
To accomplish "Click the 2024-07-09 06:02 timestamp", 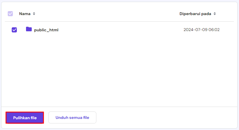I will click(201, 30).
